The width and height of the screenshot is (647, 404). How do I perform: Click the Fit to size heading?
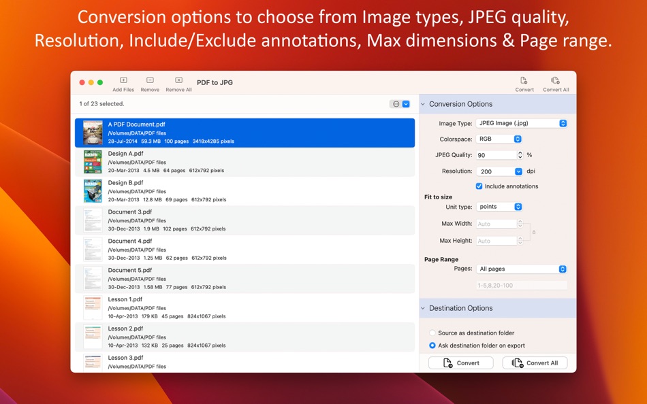[438, 197]
